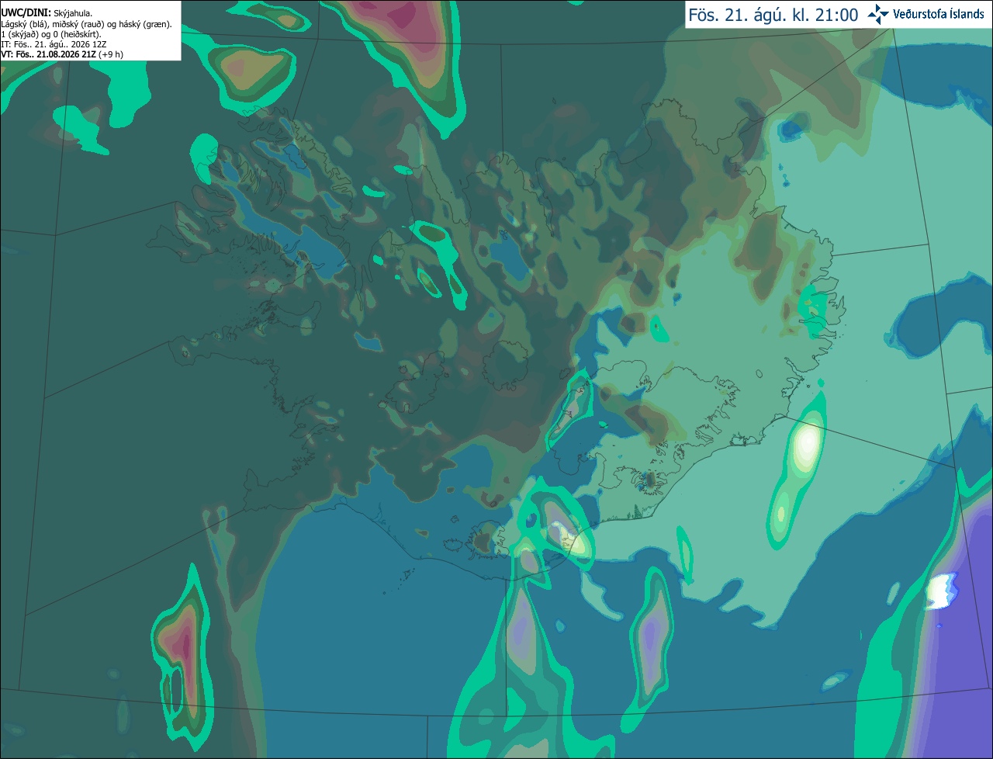Click the Veðurstofa Íslands logo icon
Screen dimensions: 993x759
(877, 14)
